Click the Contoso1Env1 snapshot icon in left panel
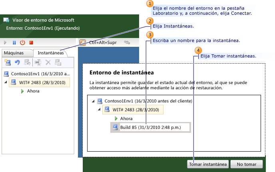Image resolution: width=275 pixels, height=172 pixels. (x=6, y=74)
